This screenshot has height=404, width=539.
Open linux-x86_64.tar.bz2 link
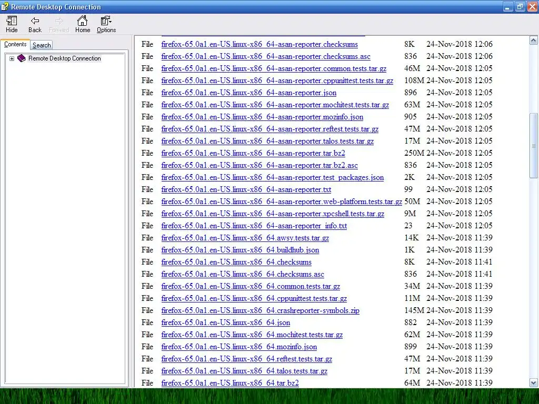[x=230, y=383]
